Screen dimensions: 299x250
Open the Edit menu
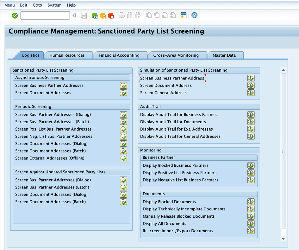point(24,5)
